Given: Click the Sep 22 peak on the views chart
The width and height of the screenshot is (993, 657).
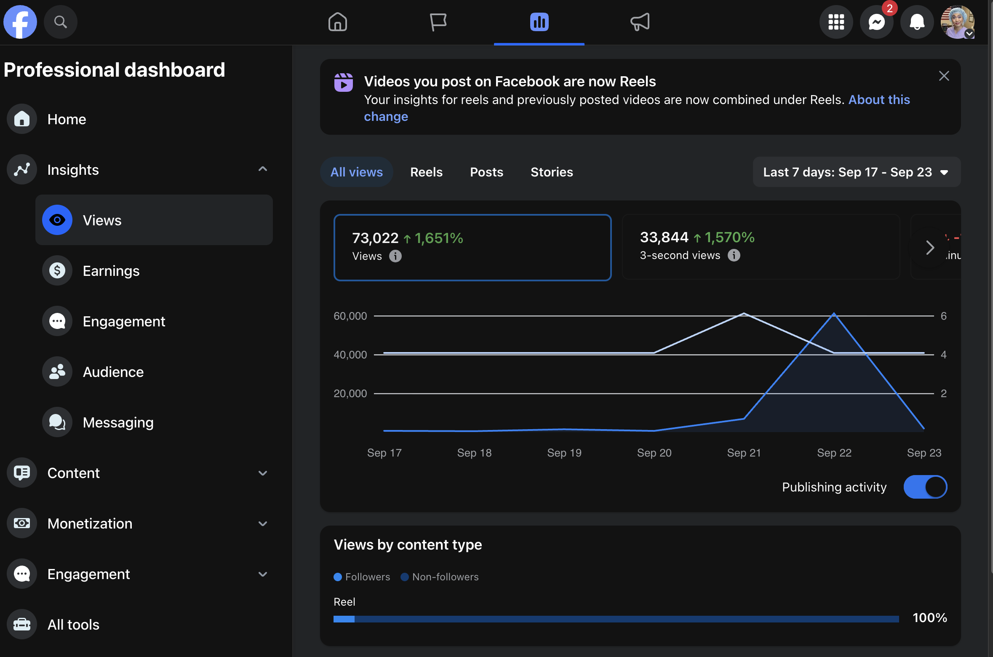Looking at the screenshot, I should pos(834,314).
